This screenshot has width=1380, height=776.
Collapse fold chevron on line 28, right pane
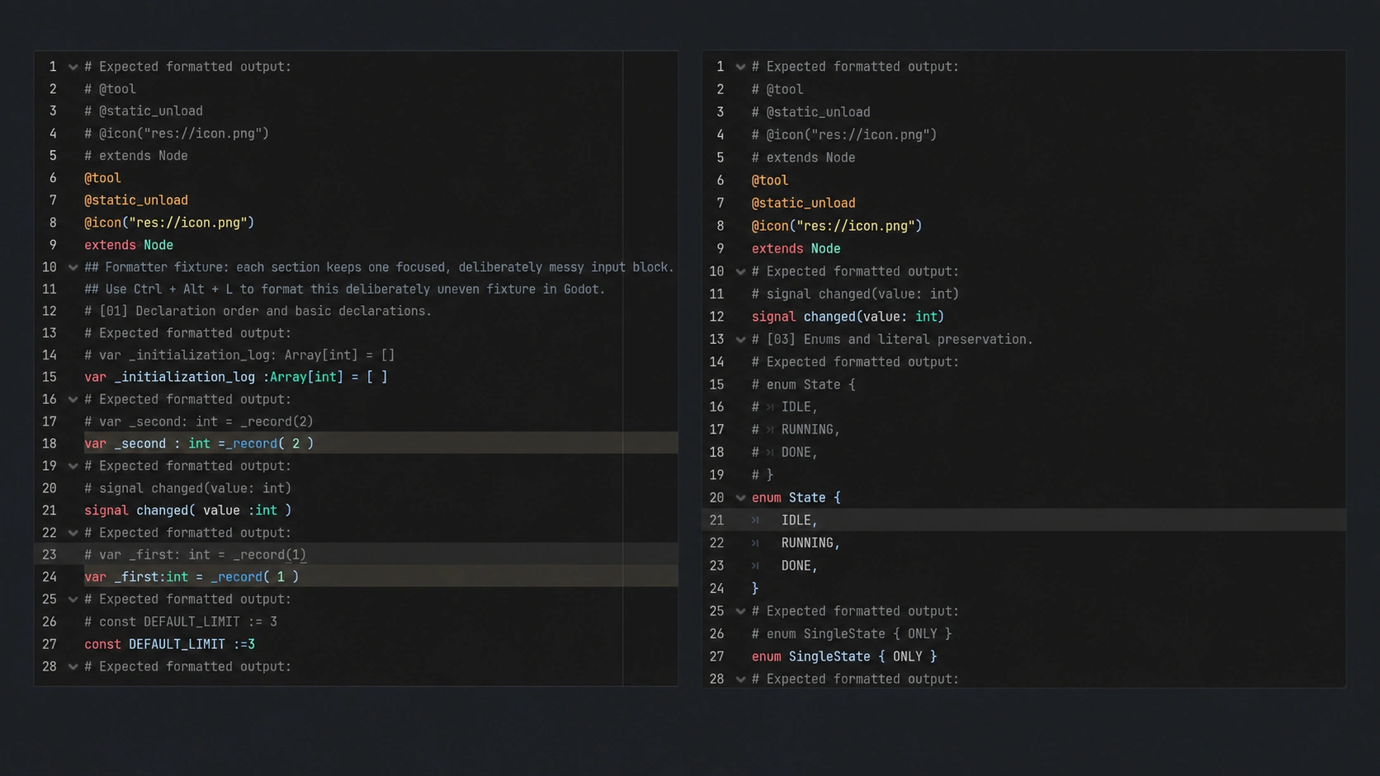[x=740, y=680]
